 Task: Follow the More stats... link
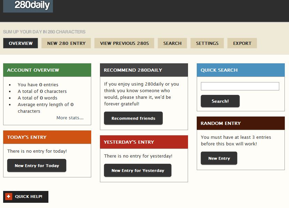click(70, 118)
